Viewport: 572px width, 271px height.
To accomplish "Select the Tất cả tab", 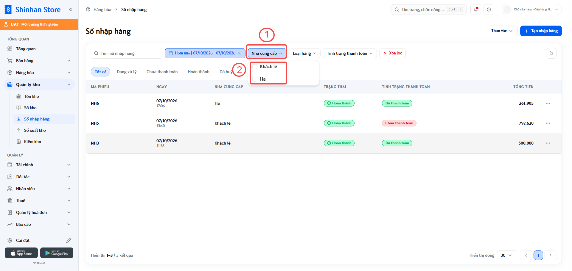I will click(x=100, y=72).
